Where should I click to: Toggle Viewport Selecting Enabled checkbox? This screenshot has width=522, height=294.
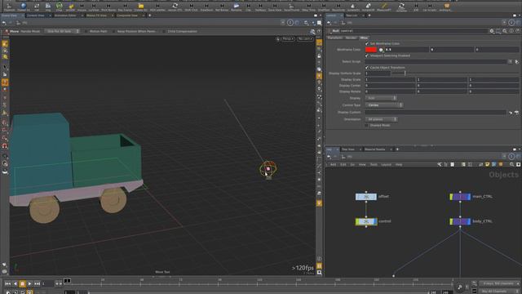367,56
